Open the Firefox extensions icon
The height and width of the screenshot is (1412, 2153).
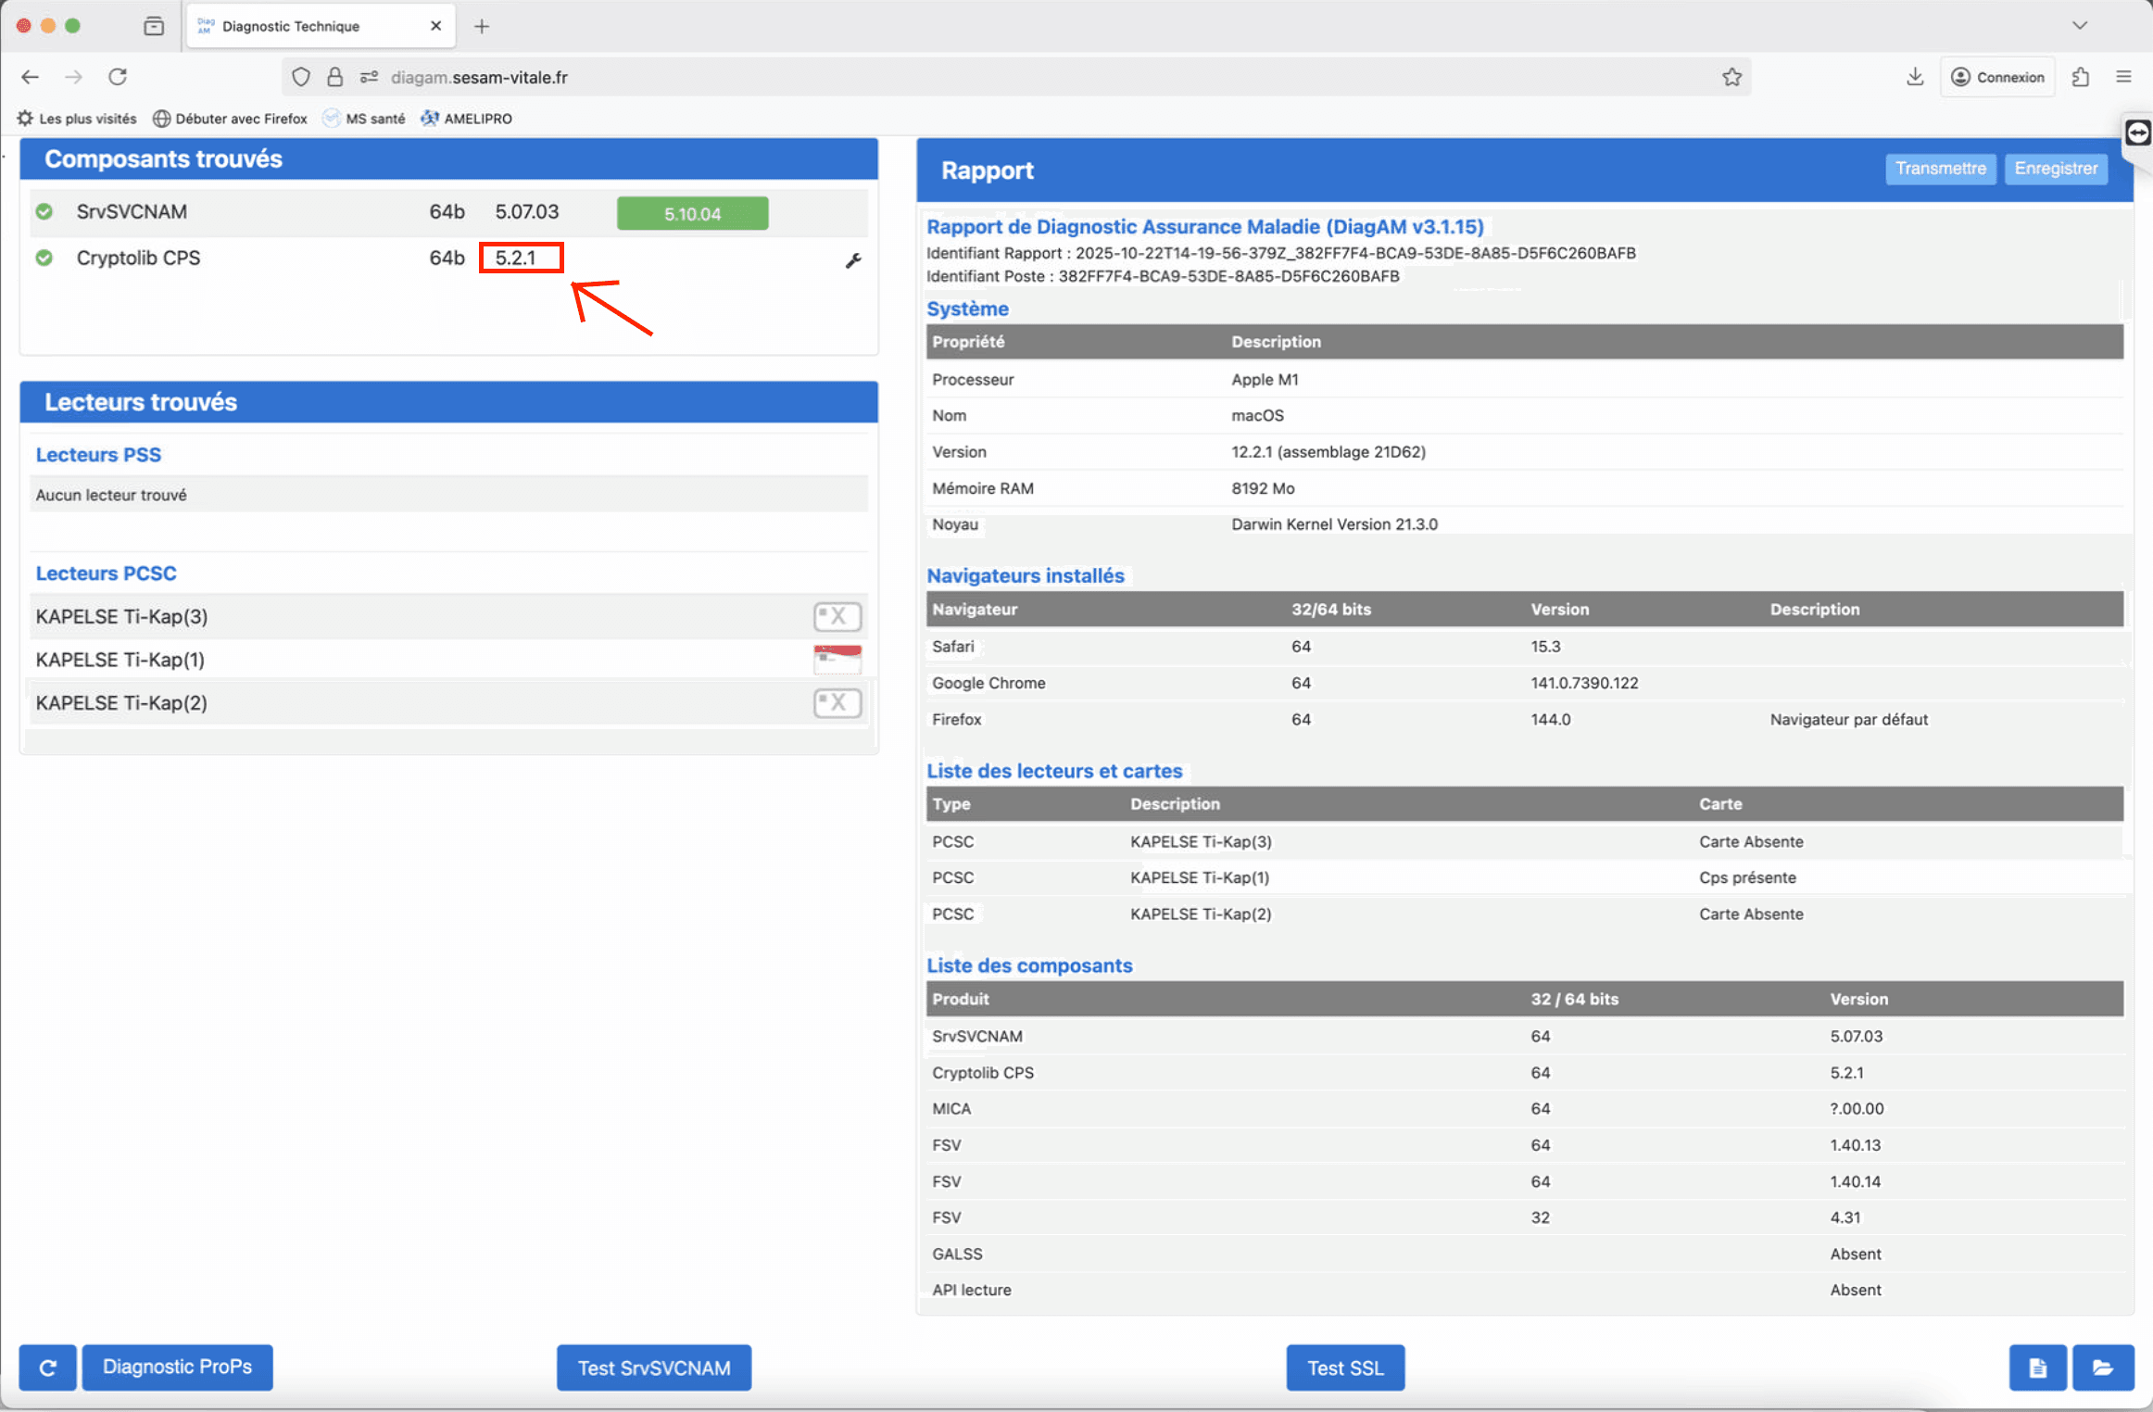(x=2081, y=77)
